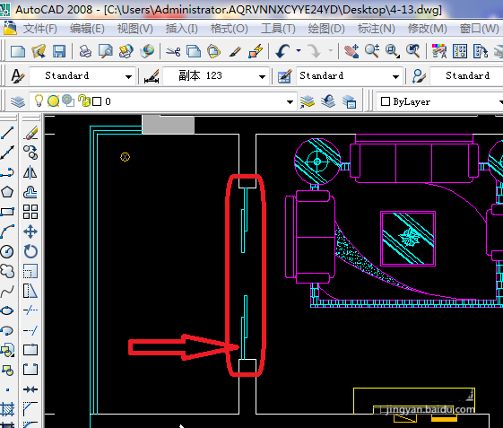503x428 pixels.
Task: Click the Plot printer icon
Action: (x=85, y=51)
